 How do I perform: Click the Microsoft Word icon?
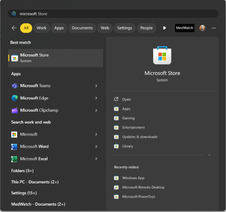click(14, 147)
